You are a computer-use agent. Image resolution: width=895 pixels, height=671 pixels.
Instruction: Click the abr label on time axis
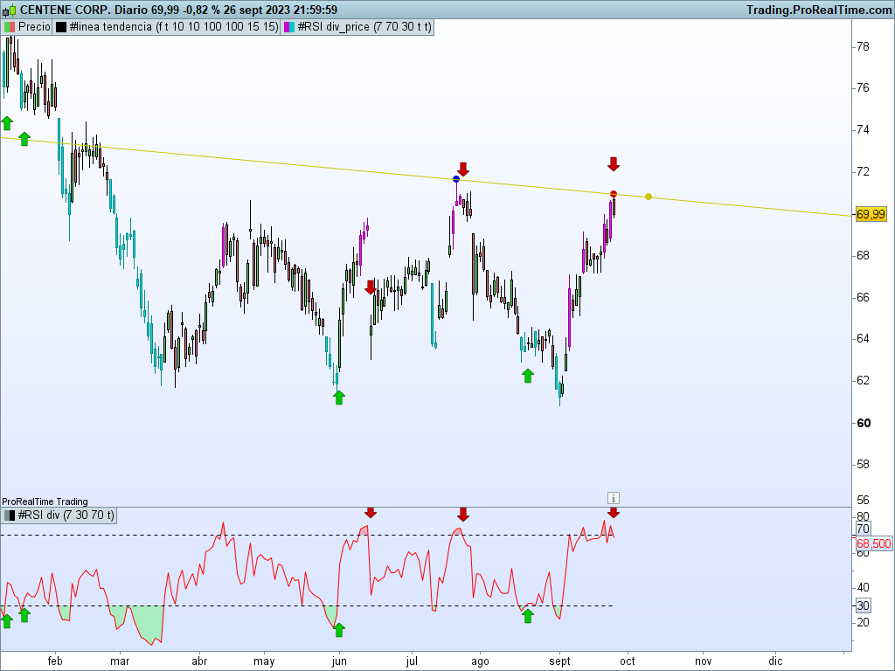(199, 661)
